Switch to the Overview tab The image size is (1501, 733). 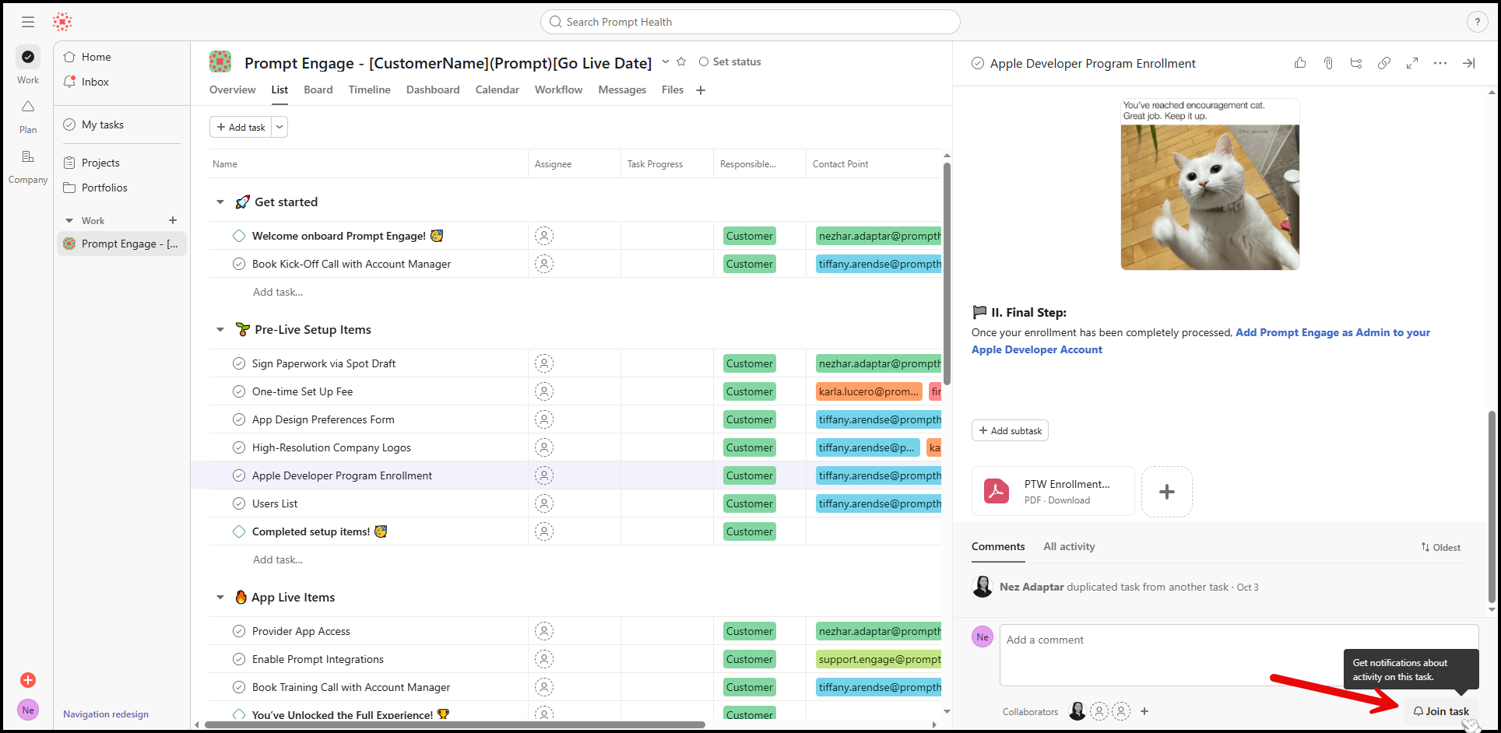[x=232, y=90]
